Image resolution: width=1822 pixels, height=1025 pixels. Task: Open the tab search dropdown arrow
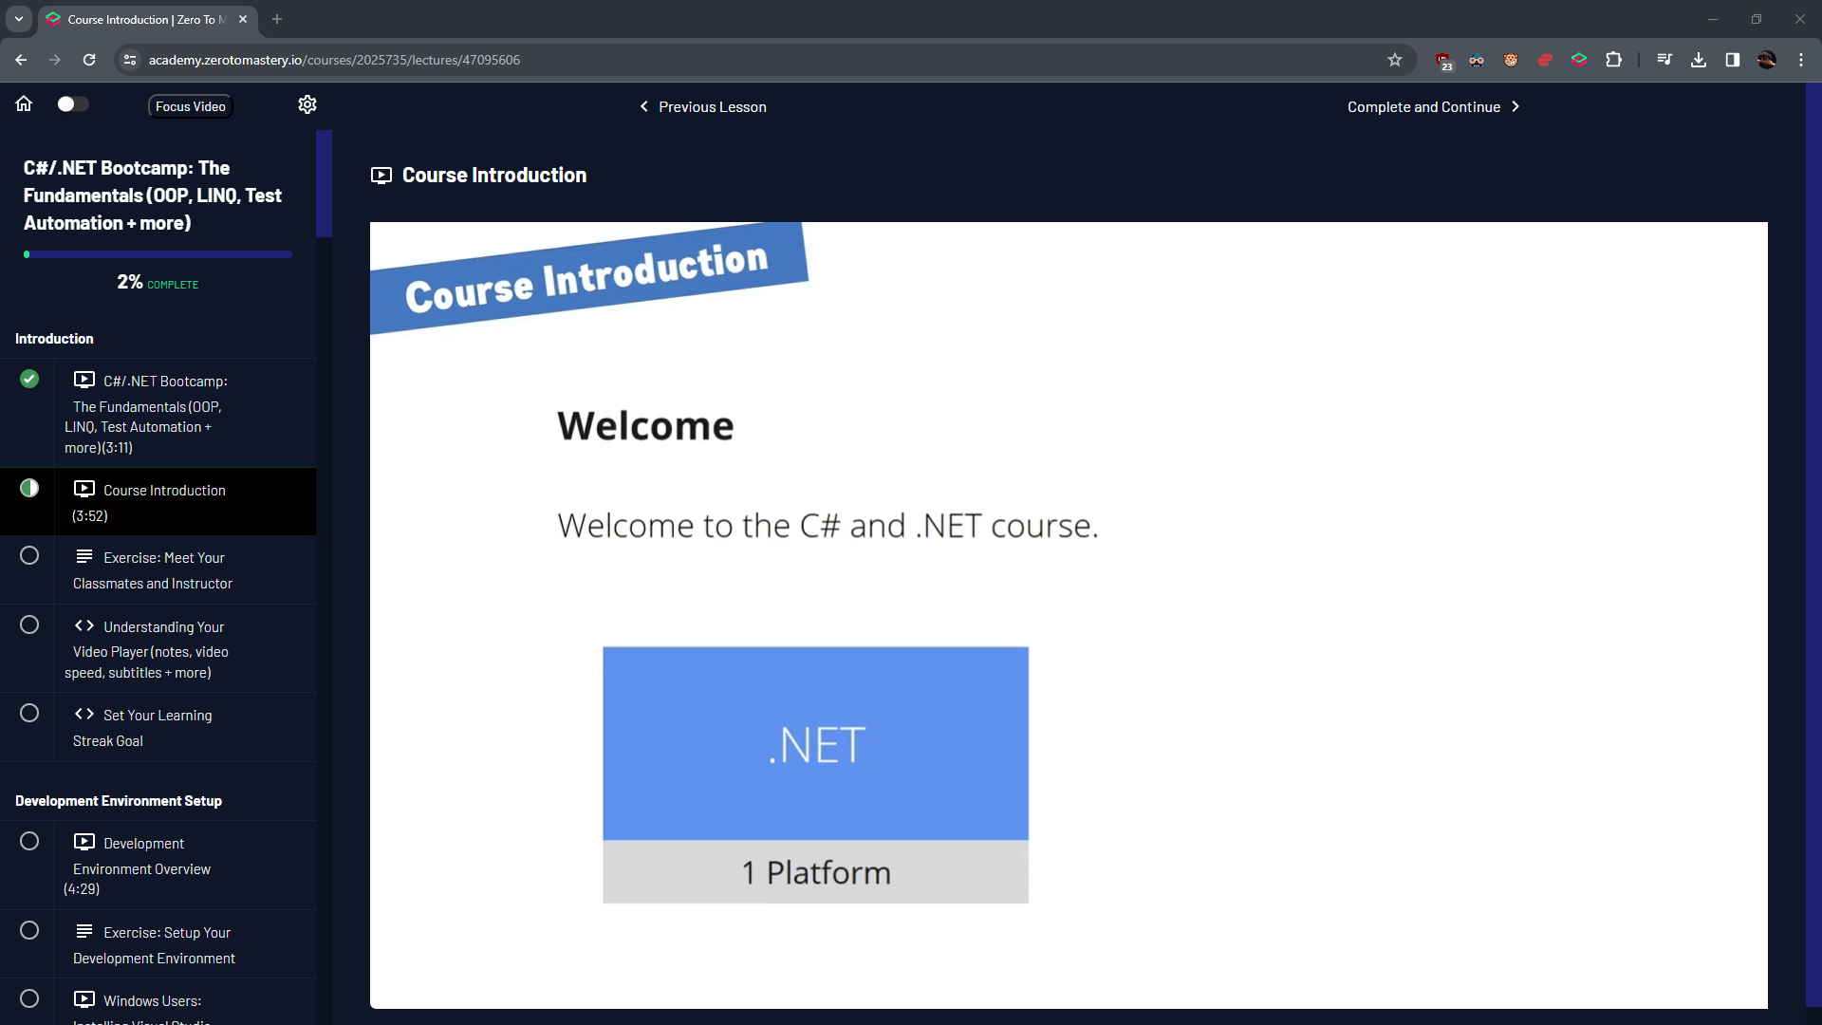pyautogui.click(x=18, y=19)
